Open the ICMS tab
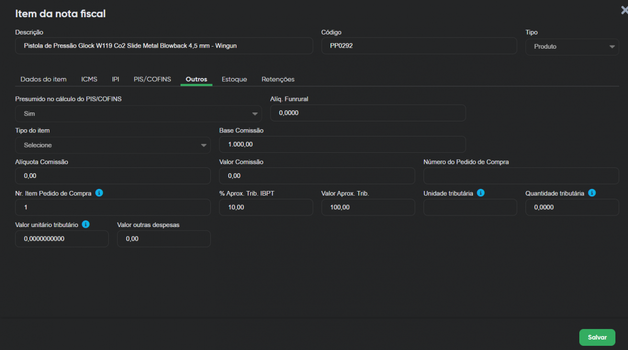Viewport: 628px width, 350px height. click(x=89, y=80)
